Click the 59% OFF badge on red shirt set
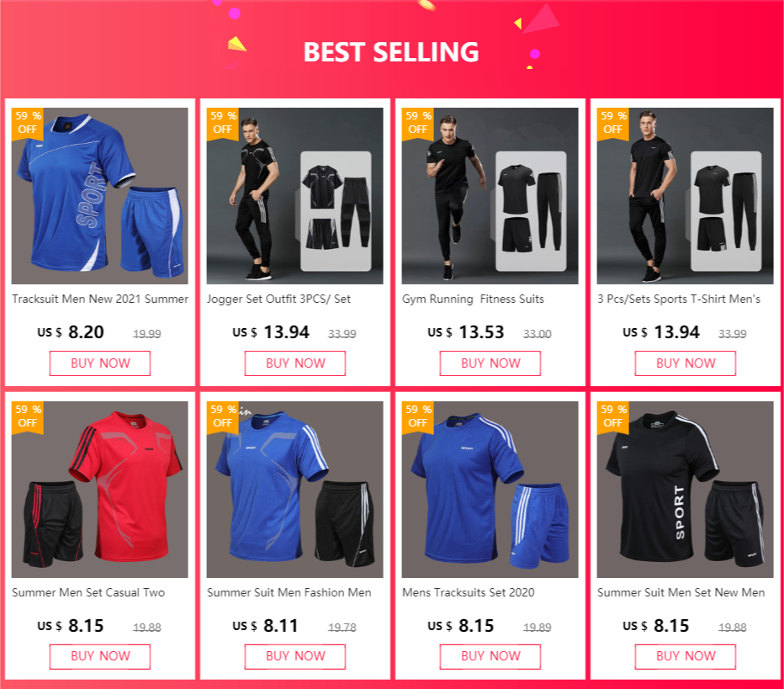This screenshot has width=784, height=689. tap(28, 417)
